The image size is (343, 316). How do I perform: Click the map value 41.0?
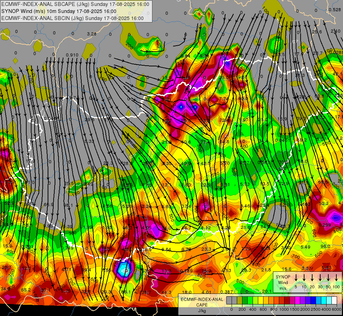(30, 183)
